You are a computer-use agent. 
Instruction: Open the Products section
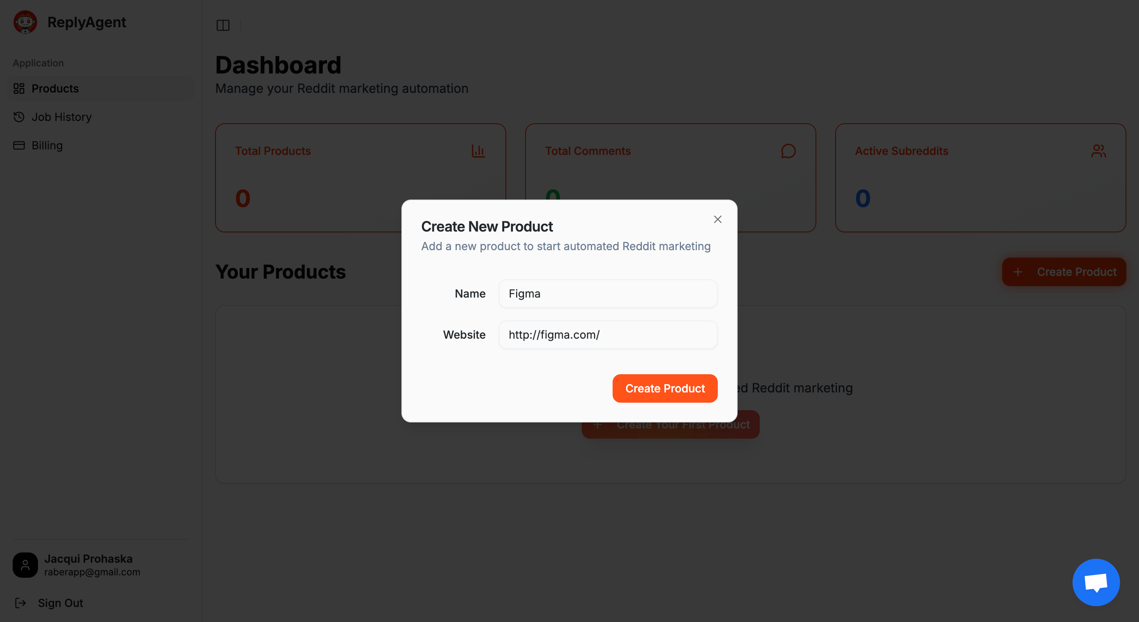(55, 89)
